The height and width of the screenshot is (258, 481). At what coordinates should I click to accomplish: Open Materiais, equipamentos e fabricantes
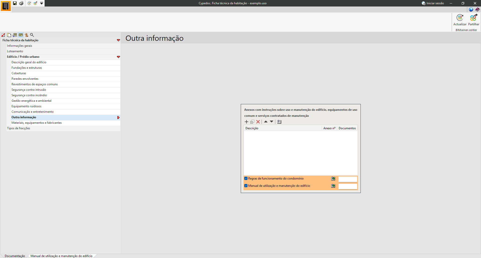click(x=66, y=123)
